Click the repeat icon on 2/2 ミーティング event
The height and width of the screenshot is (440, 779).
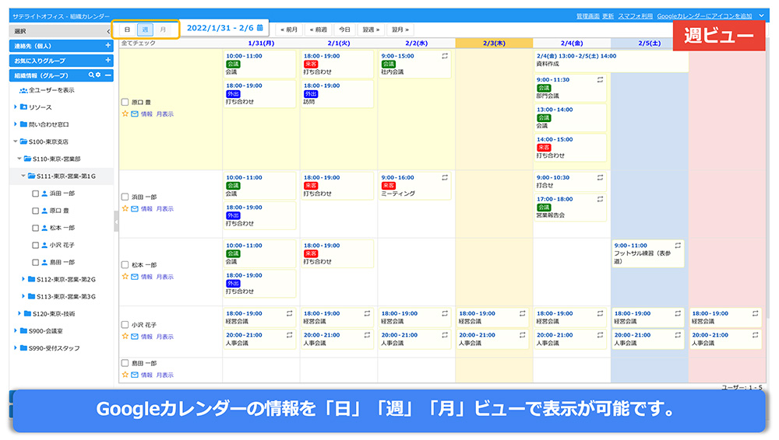[445, 177]
